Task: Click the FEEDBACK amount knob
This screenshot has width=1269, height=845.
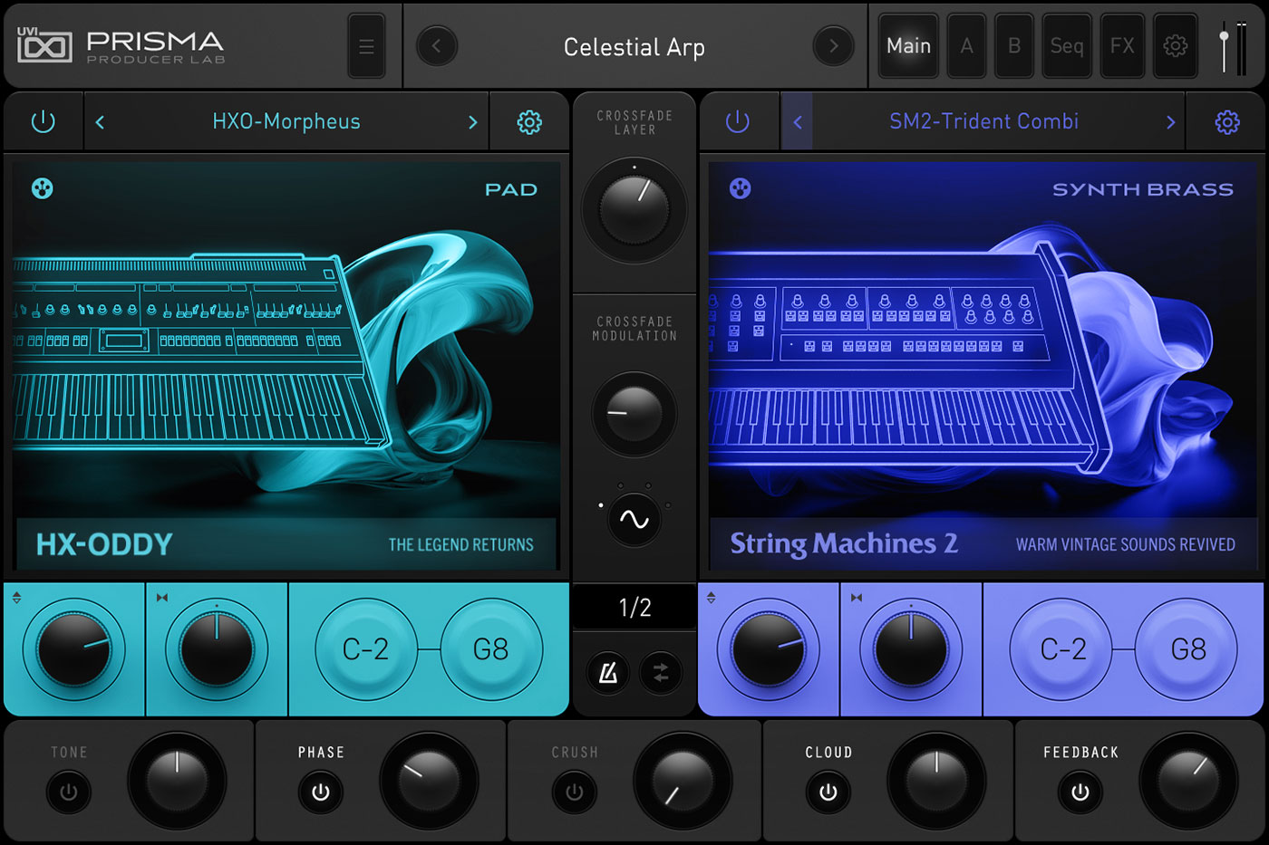Action: [1188, 782]
